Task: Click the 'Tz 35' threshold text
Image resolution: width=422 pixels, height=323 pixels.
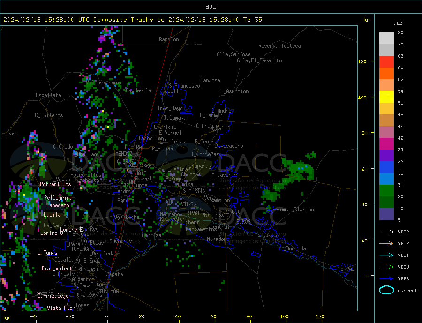Action: [252, 20]
